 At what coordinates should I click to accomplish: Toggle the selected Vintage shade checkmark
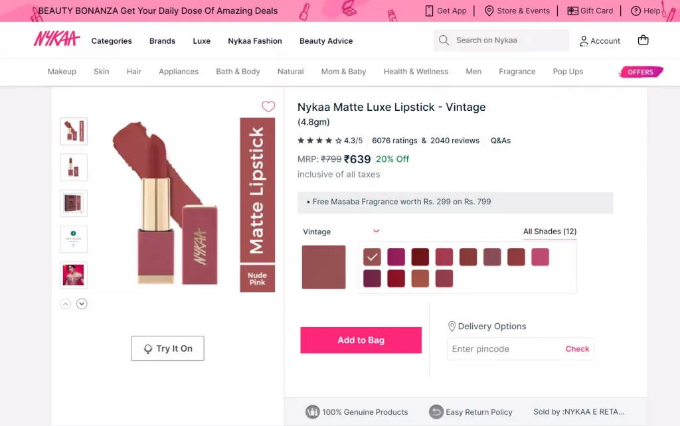(x=372, y=257)
